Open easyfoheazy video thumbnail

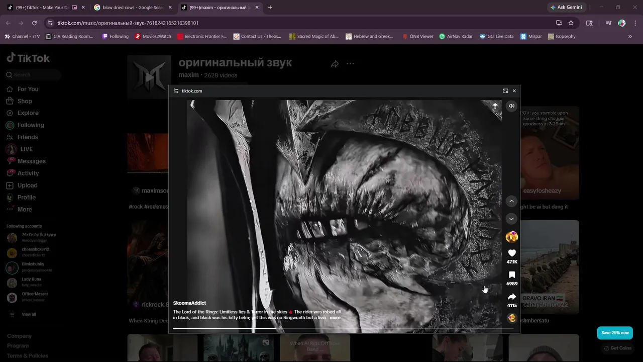(x=549, y=153)
